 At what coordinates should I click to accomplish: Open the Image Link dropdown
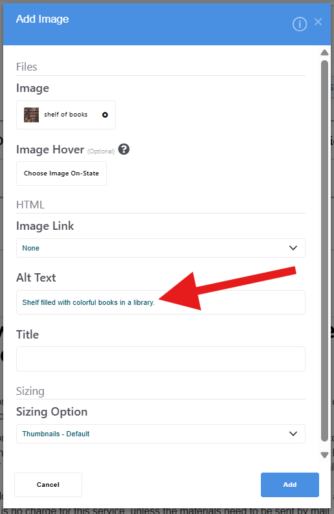[x=161, y=248]
